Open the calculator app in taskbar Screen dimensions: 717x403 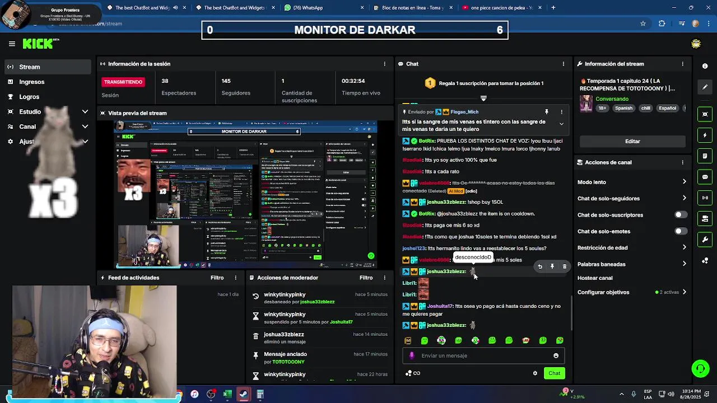click(260, 394)
